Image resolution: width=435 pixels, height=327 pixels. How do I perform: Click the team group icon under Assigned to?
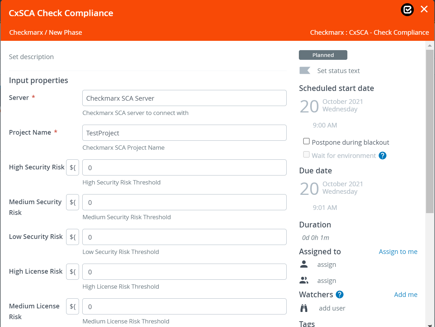tap(304, 280)
